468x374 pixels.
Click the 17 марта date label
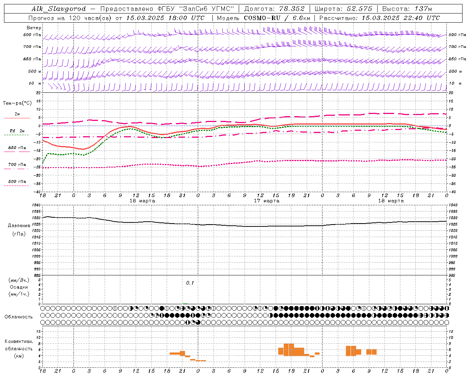point(267,201)
